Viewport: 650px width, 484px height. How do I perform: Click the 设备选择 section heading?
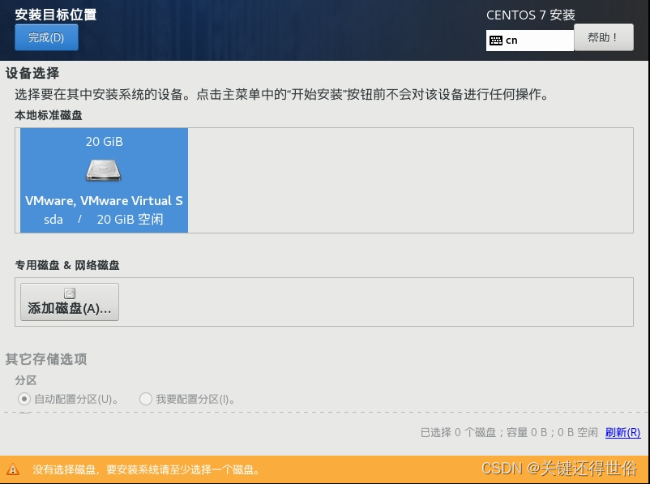[x=32, y=73]
